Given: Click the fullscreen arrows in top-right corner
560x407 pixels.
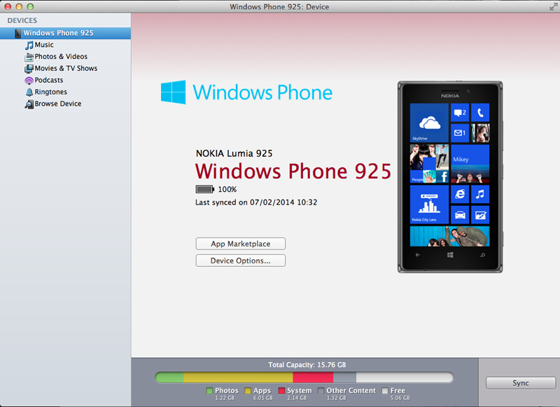Looking at the screenshot, I should [x=552, y=6].
